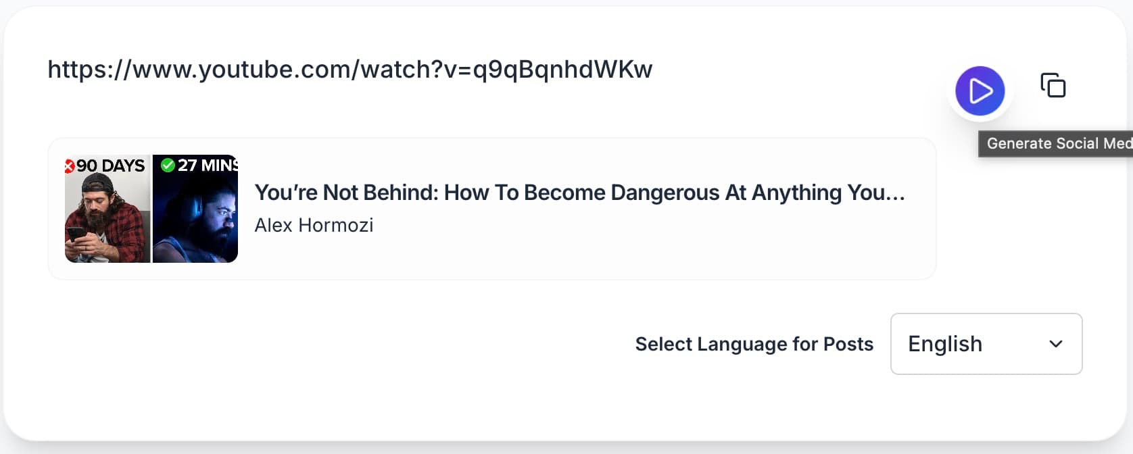Viewport: 1133px width, 454px height.
Task: Click the Generate Social Media tooltip
Action: 1055,143
